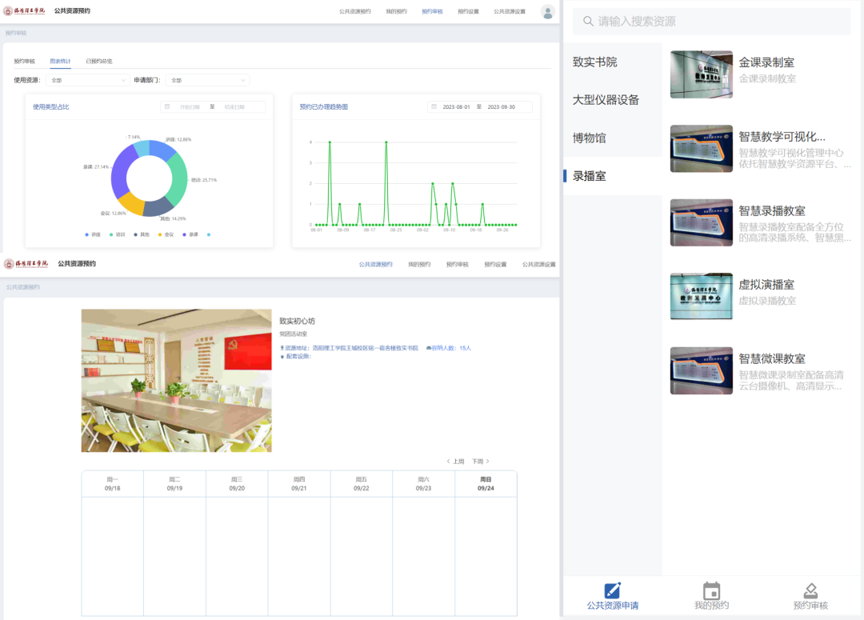Open the 虚拟演播室 thumbnail
864x620 pixels.
tap(701, 296)
